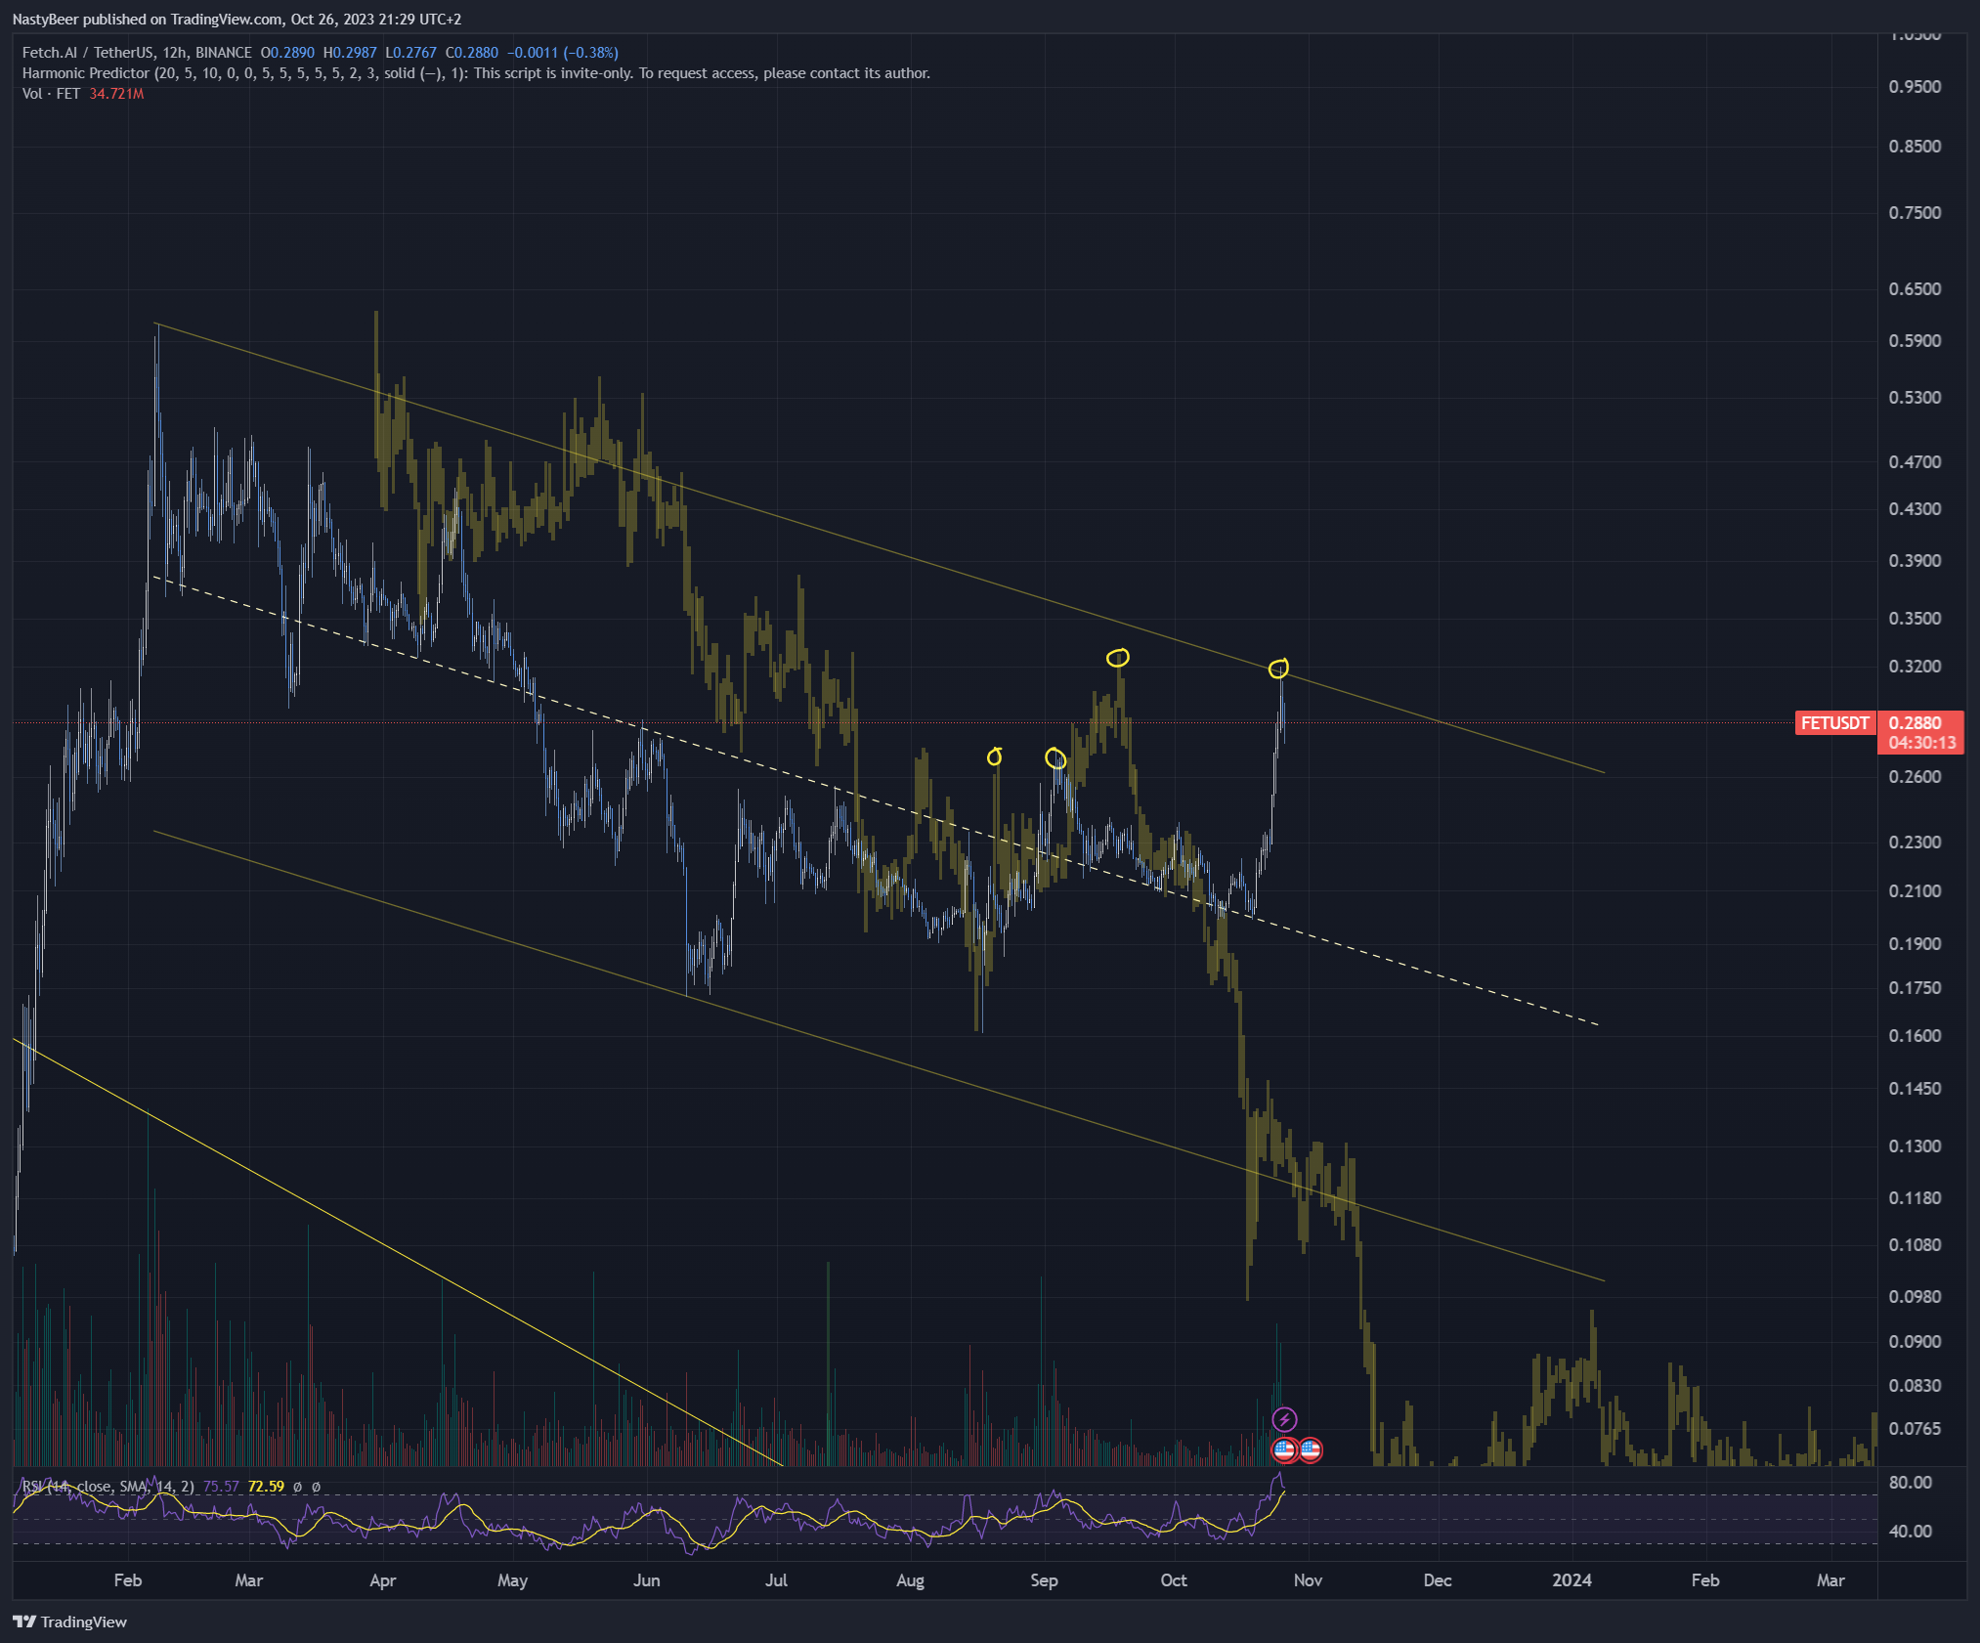Screen dimensions: 1980x1643
Task: Click the 0.0765 price axis label
Action: [x=1915, y=1429]
